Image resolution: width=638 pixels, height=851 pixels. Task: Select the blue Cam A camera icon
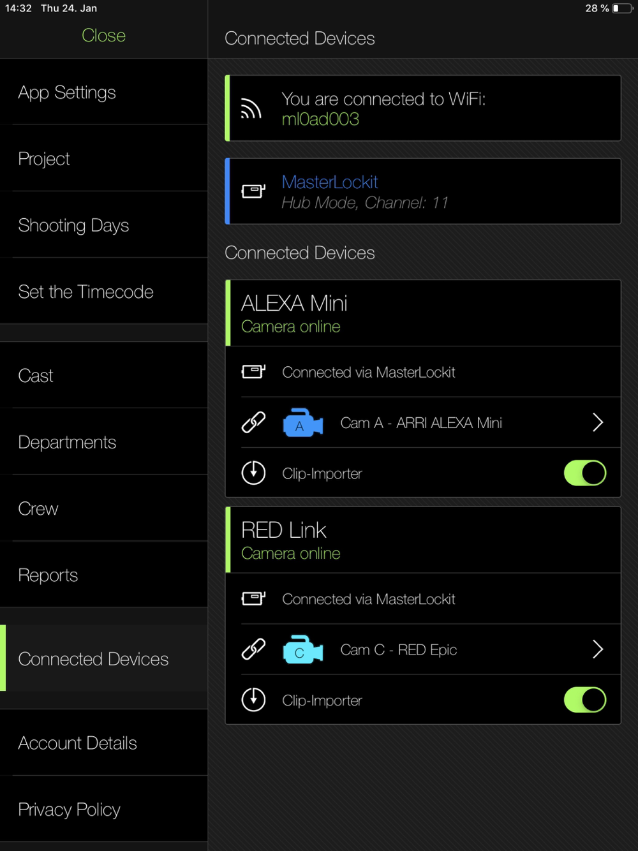pos(302,422)
